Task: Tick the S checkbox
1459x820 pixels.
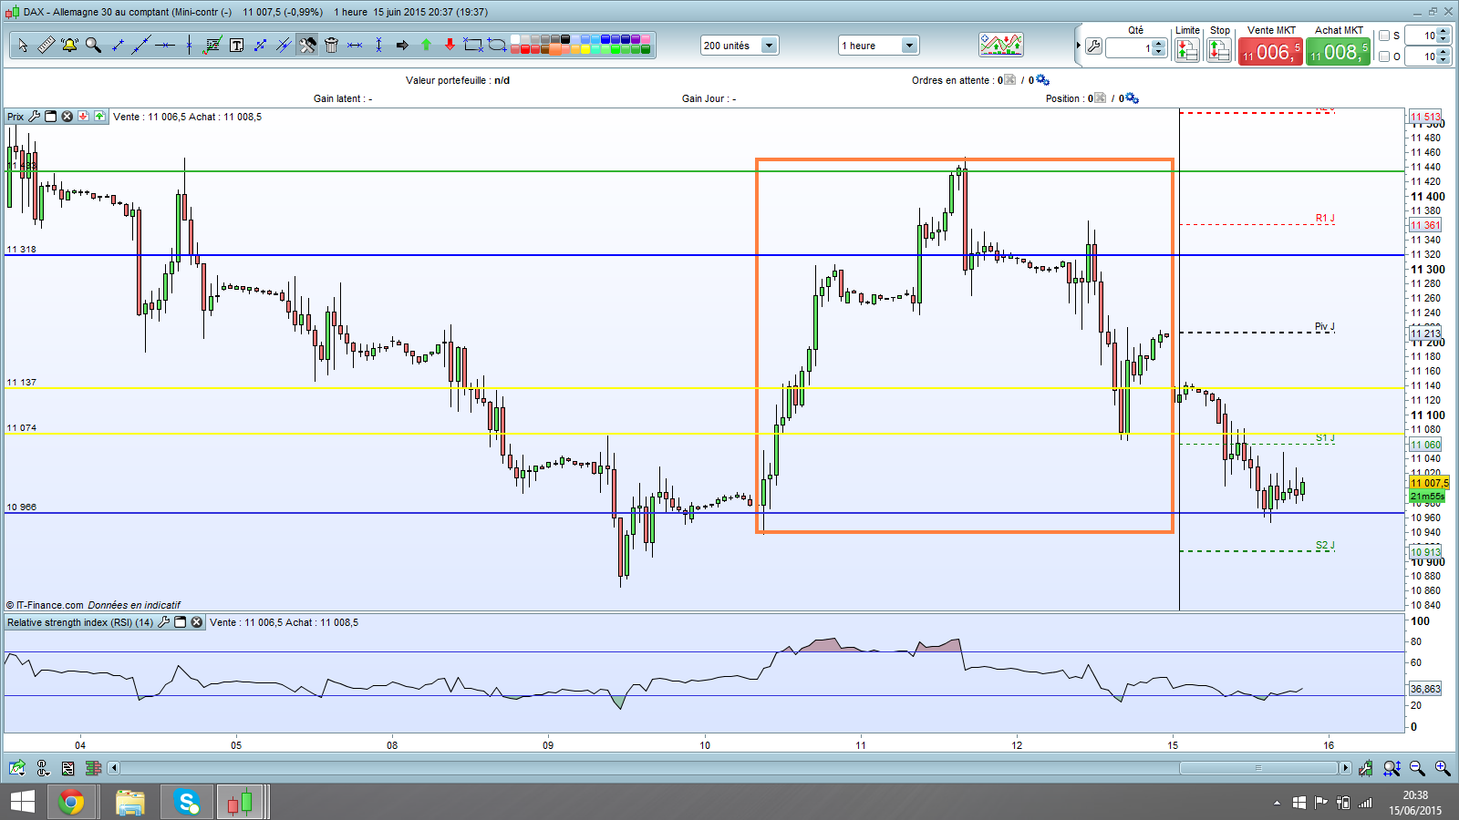Action: [x=1384, y=36]
